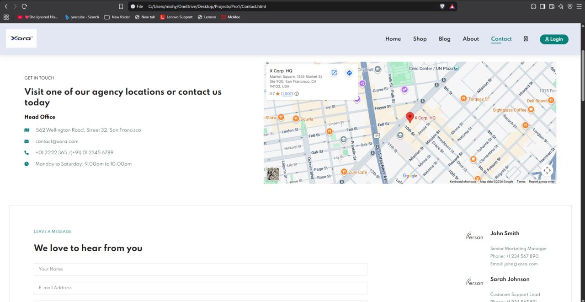585x302 pixels.
Task: Focus the Your Name input field
Action: coord(201,269)
